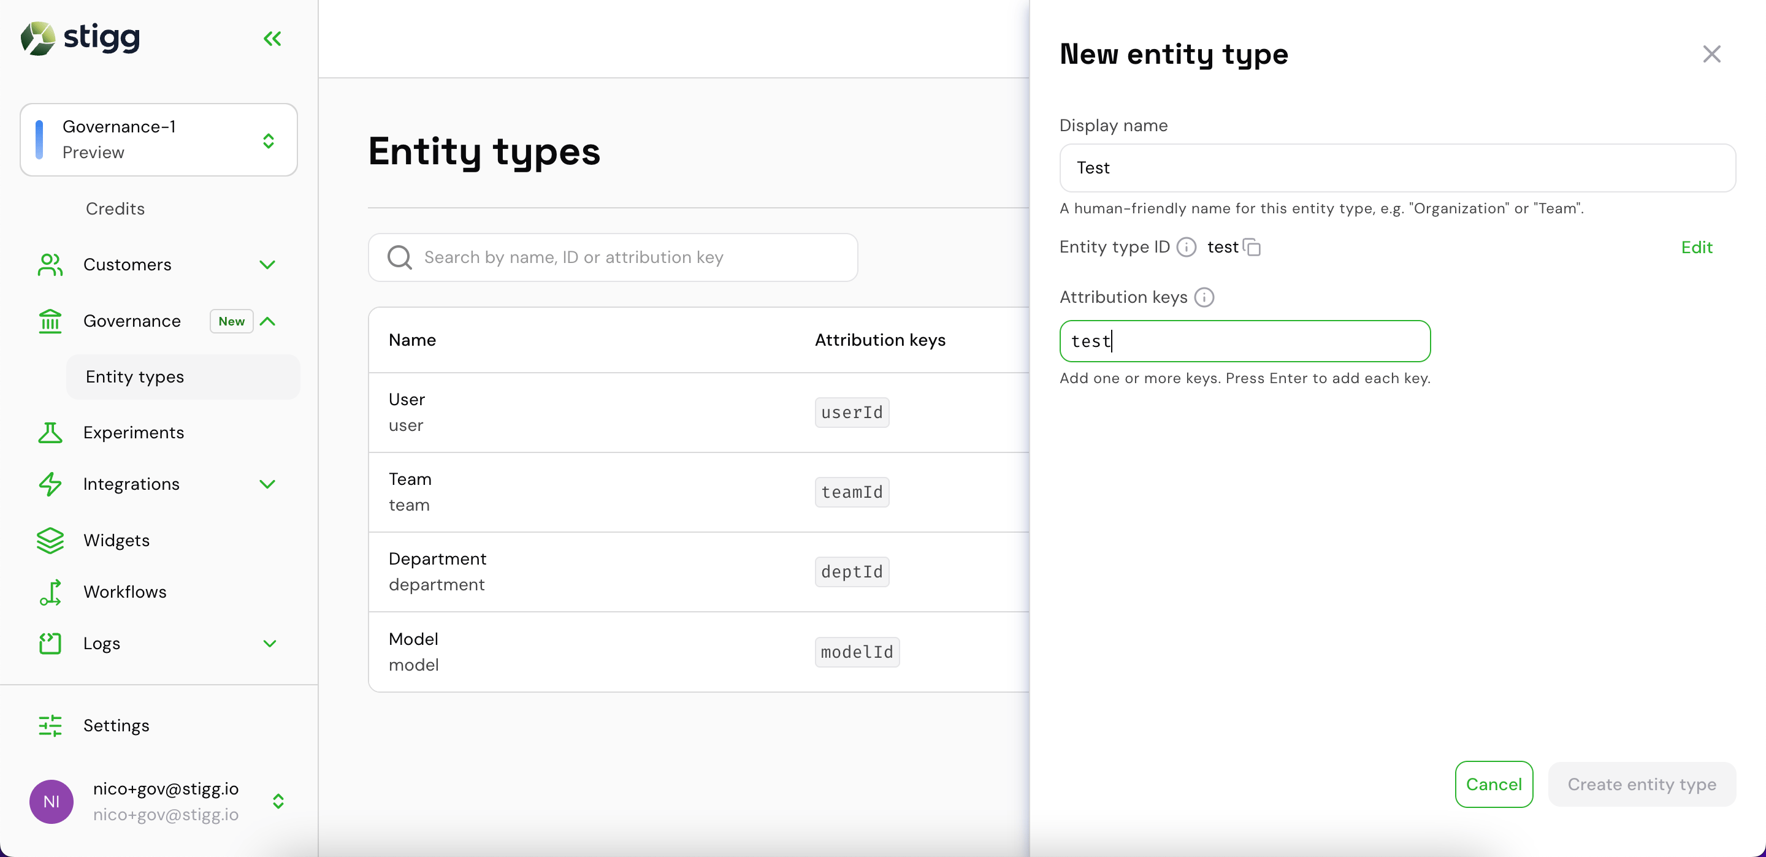Click the Settings sliders icon
Image resolution: width=1766 pixels, height=857 pixels.
coord(50,725)
